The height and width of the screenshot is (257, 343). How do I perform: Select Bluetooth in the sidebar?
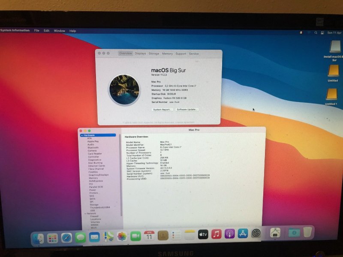coord(93,147)
